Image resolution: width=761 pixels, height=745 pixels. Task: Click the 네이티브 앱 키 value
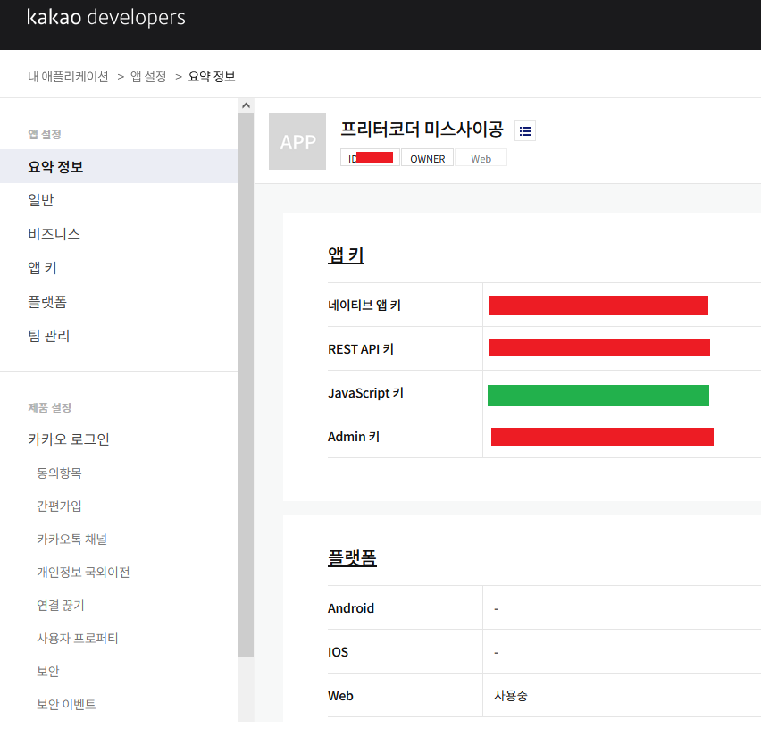(598, 306)
